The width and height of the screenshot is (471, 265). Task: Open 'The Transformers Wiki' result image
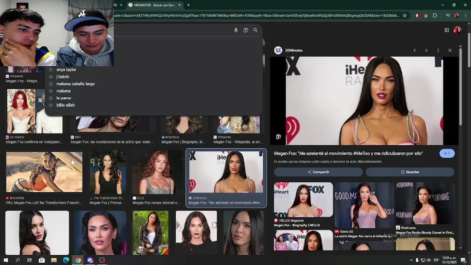tap(108, 172)
